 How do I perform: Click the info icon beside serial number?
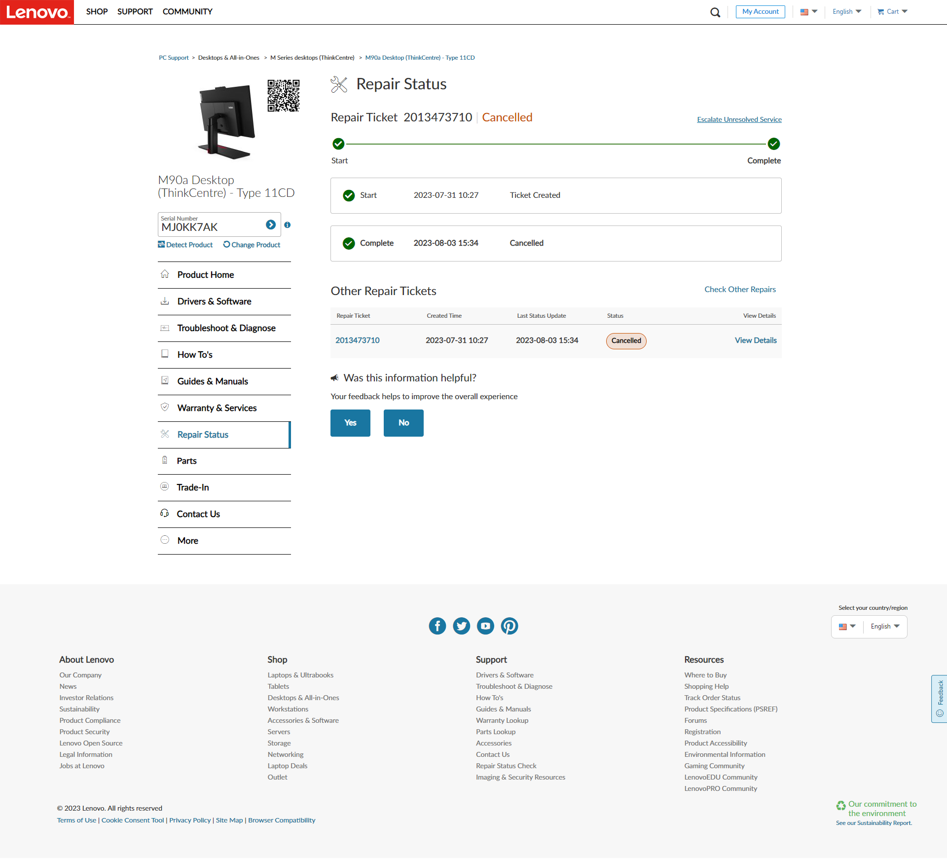288,225
